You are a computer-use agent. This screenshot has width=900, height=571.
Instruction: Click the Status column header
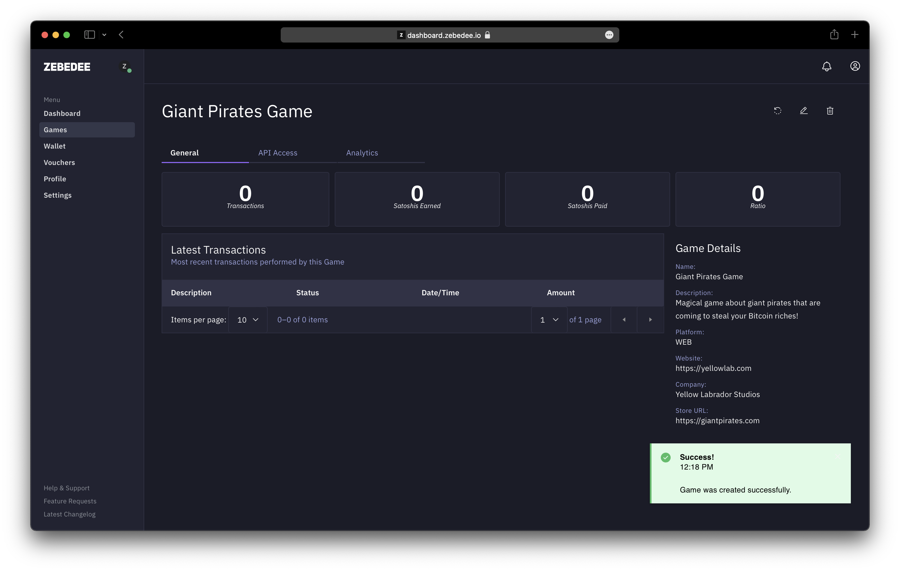[x=307, y=293]
